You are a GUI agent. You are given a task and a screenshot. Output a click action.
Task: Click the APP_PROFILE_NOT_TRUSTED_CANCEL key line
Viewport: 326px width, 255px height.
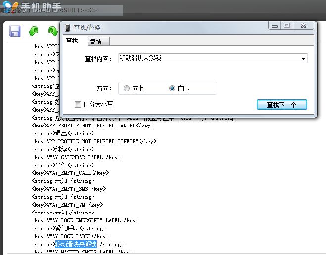(x=93, y=126)
